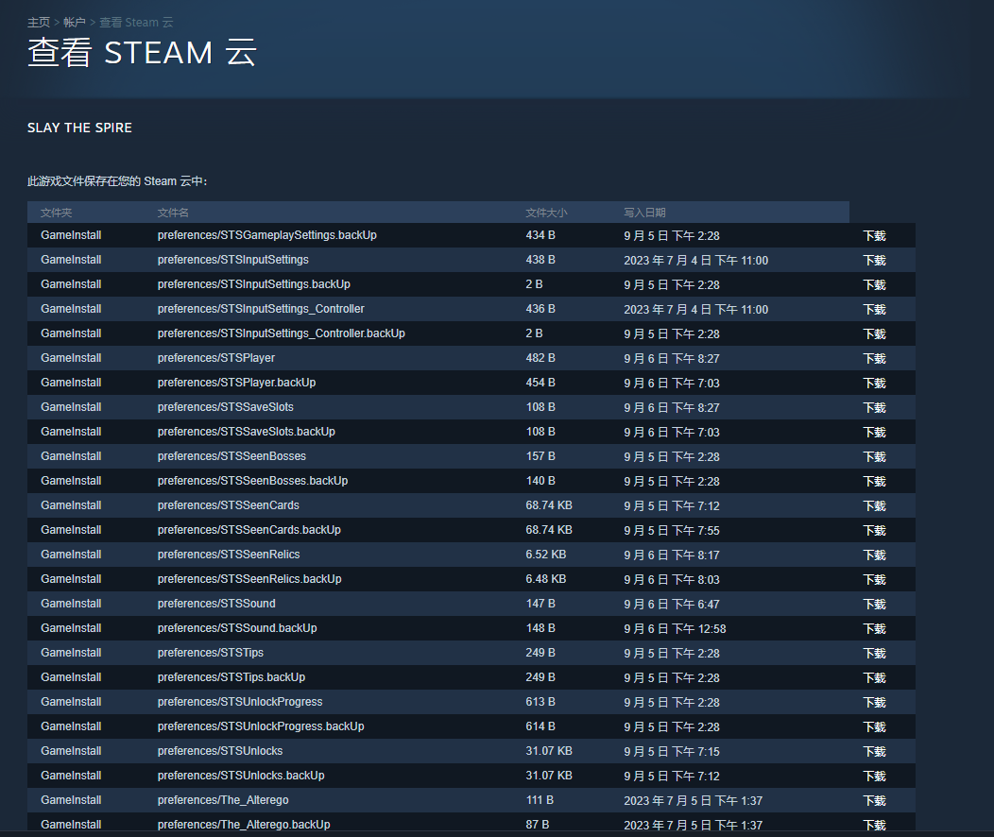The height and width of the screenshot is (837, 994).
Task: Download preferences/STSSound file
Action: point(874,605)
